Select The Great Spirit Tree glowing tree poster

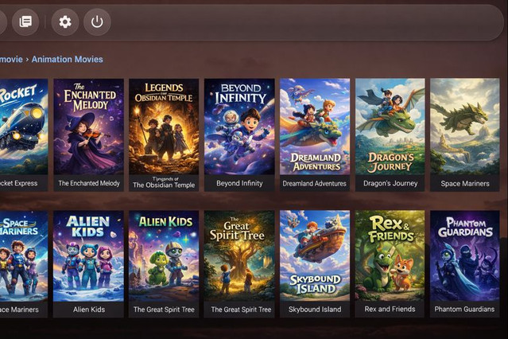coord(239,256)
